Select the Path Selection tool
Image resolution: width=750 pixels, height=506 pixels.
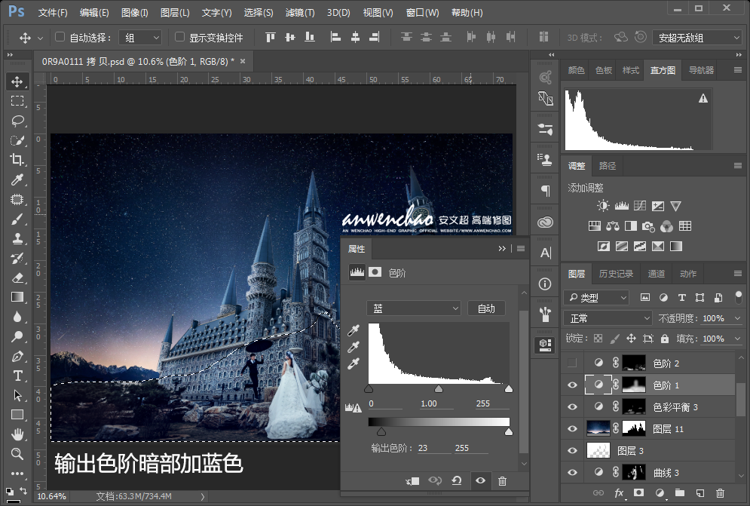tap(17, 395)
